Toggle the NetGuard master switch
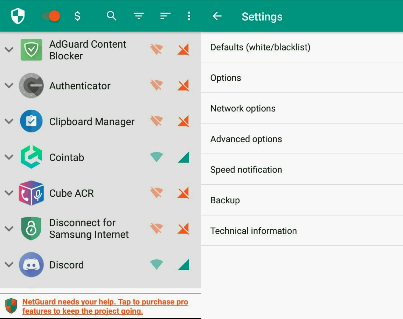This screenshot has height=319, width=403. tap(51, 16)
